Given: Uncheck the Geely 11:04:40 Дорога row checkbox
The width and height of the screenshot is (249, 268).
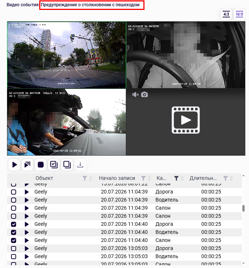Looking at the screenshot, I should tap(14, 224).
